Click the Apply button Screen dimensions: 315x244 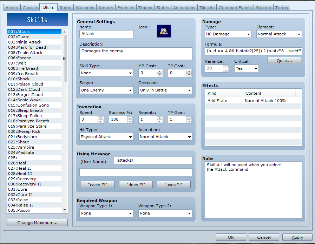297,237
